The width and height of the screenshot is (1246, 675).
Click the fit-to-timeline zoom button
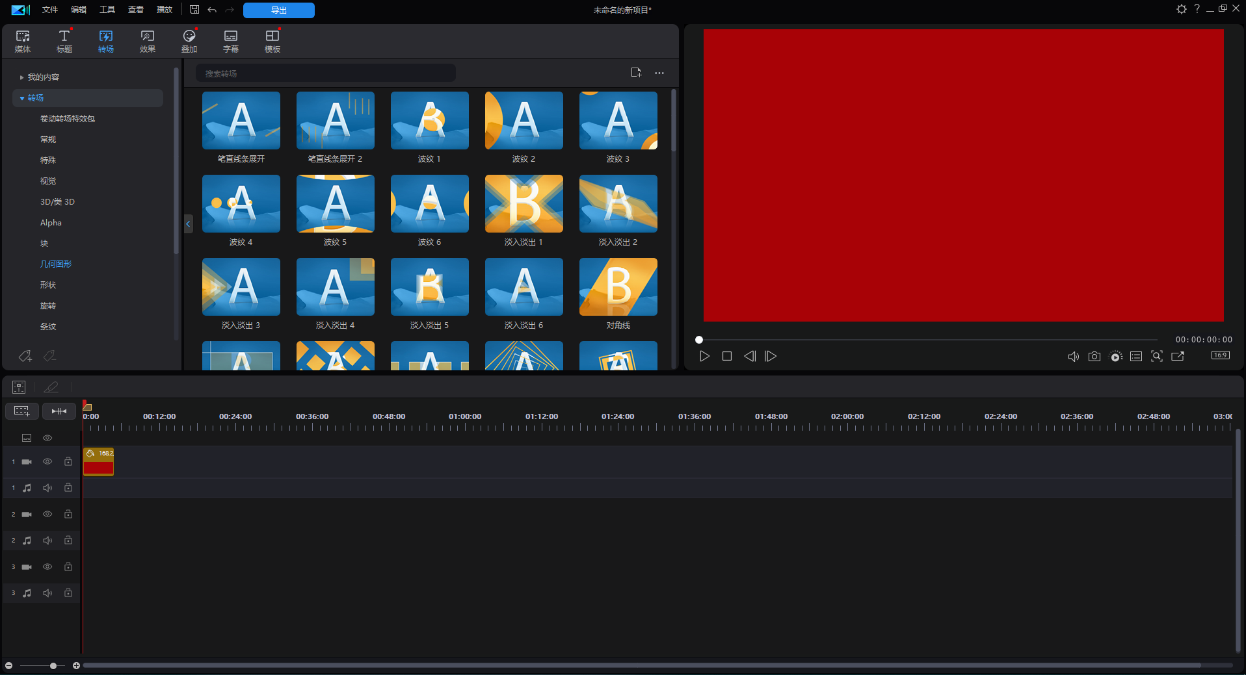tap(59, 411)
